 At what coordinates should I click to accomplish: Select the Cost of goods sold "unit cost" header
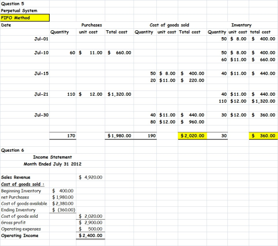pyautogui.click(x=167, y=32)
